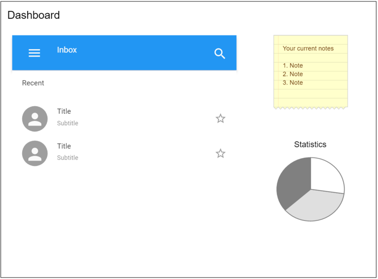Click '1. Note' on the sticky note
Image resolution: width=378 pixels, height=279 pixels.
click(x=292, y=66)
